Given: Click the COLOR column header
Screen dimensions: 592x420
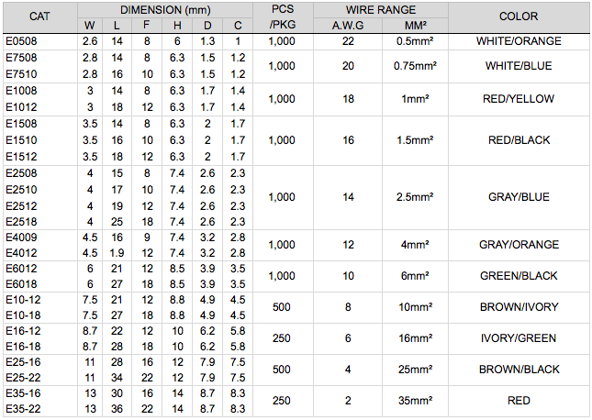Looking at the screenshot, I should tap(519, 17).
